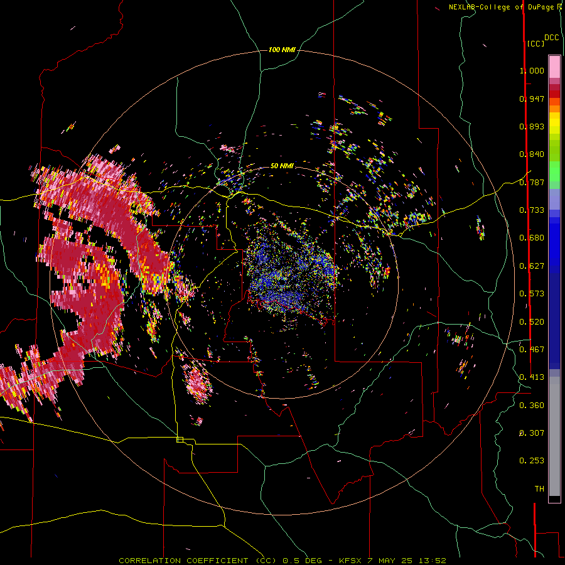565x565 pixels.
Task: Click the 100 NMI range ring label
Action: [282, 50]
